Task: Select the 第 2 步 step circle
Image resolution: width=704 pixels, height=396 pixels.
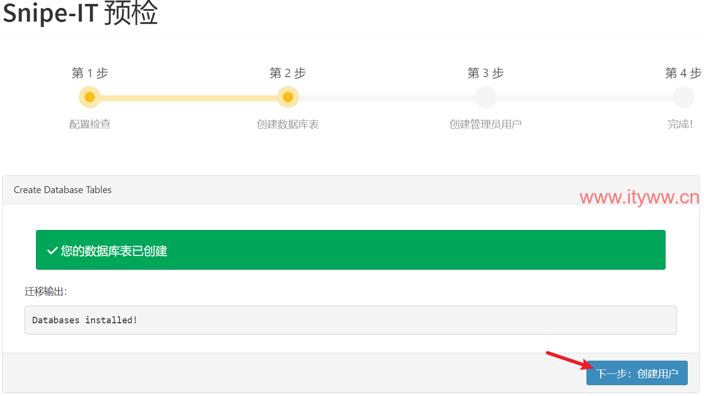Action: click(x=288, y=97)
